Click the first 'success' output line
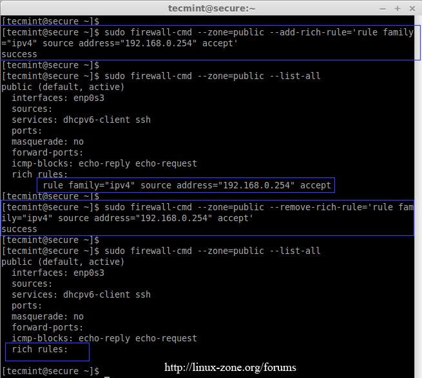Viewport: 422px width, 378px height. click(19, 55)
